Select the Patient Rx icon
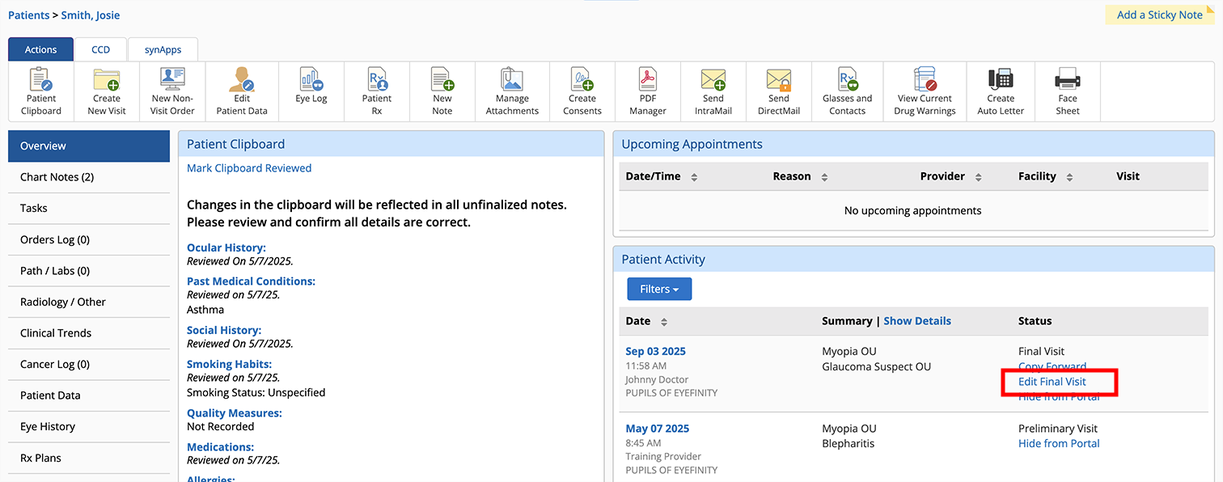Screen dimensions: 1223x482 click(377, 81)
